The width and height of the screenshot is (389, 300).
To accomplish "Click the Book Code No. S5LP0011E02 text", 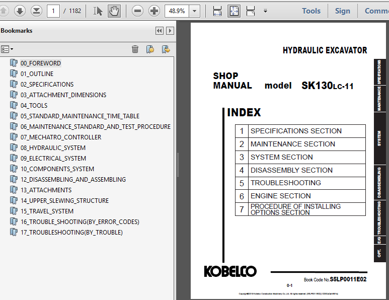I will (x=335, y=279).
